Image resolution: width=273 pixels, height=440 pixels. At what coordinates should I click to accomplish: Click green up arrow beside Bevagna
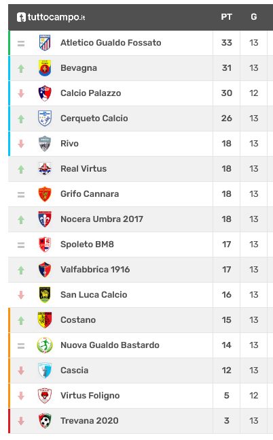click(x=21, y=69)
